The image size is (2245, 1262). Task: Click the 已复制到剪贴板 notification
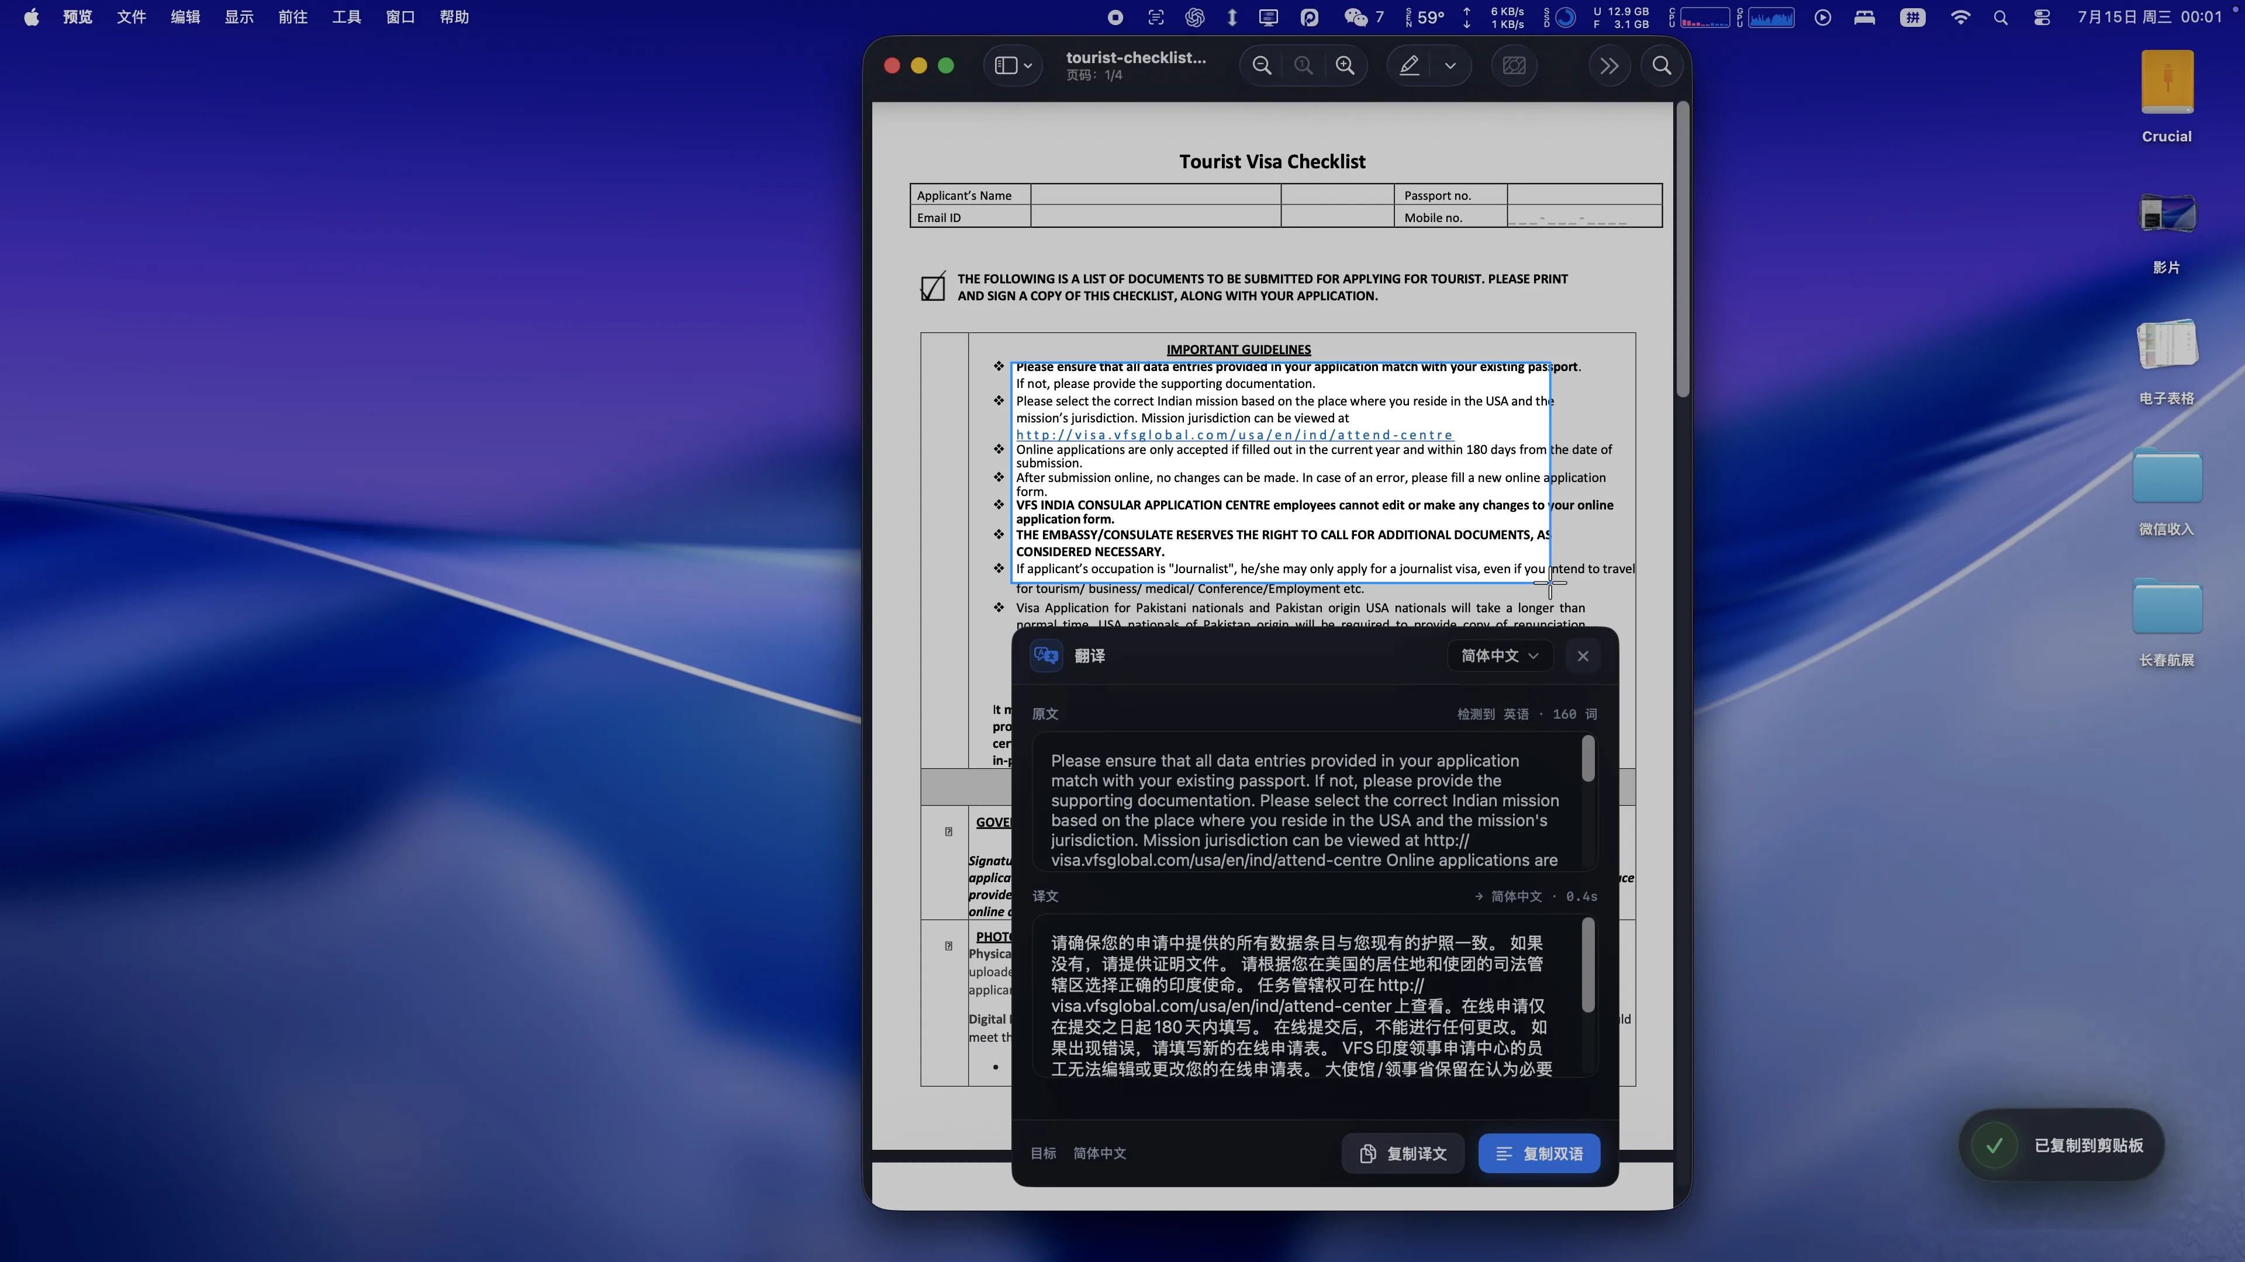tap(2061, 1145)
